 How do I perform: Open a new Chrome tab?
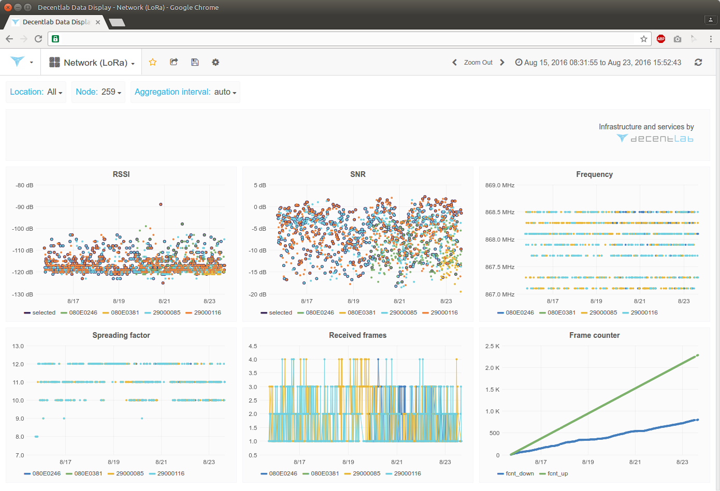pyautogui.click(x=117, y=22)
